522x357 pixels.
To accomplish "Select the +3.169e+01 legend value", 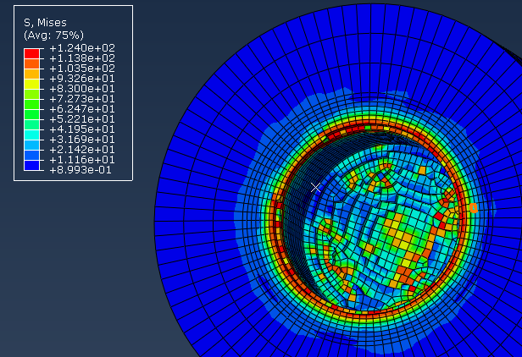I will coord(82,140).
